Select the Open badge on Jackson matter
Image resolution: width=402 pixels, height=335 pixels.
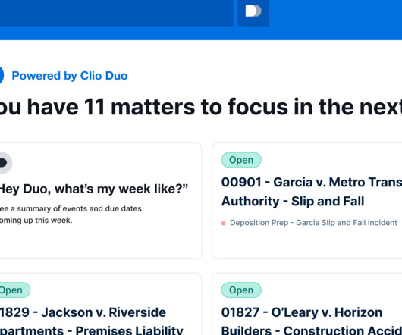14,290
